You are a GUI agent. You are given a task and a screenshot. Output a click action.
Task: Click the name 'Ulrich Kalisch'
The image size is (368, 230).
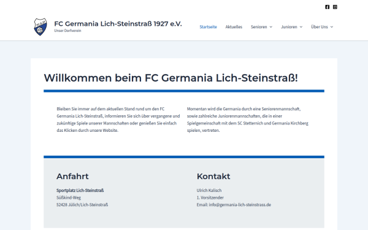(x=209, y=190)
